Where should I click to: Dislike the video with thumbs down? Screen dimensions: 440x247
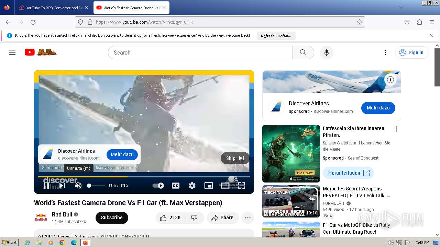coord(195,217)
